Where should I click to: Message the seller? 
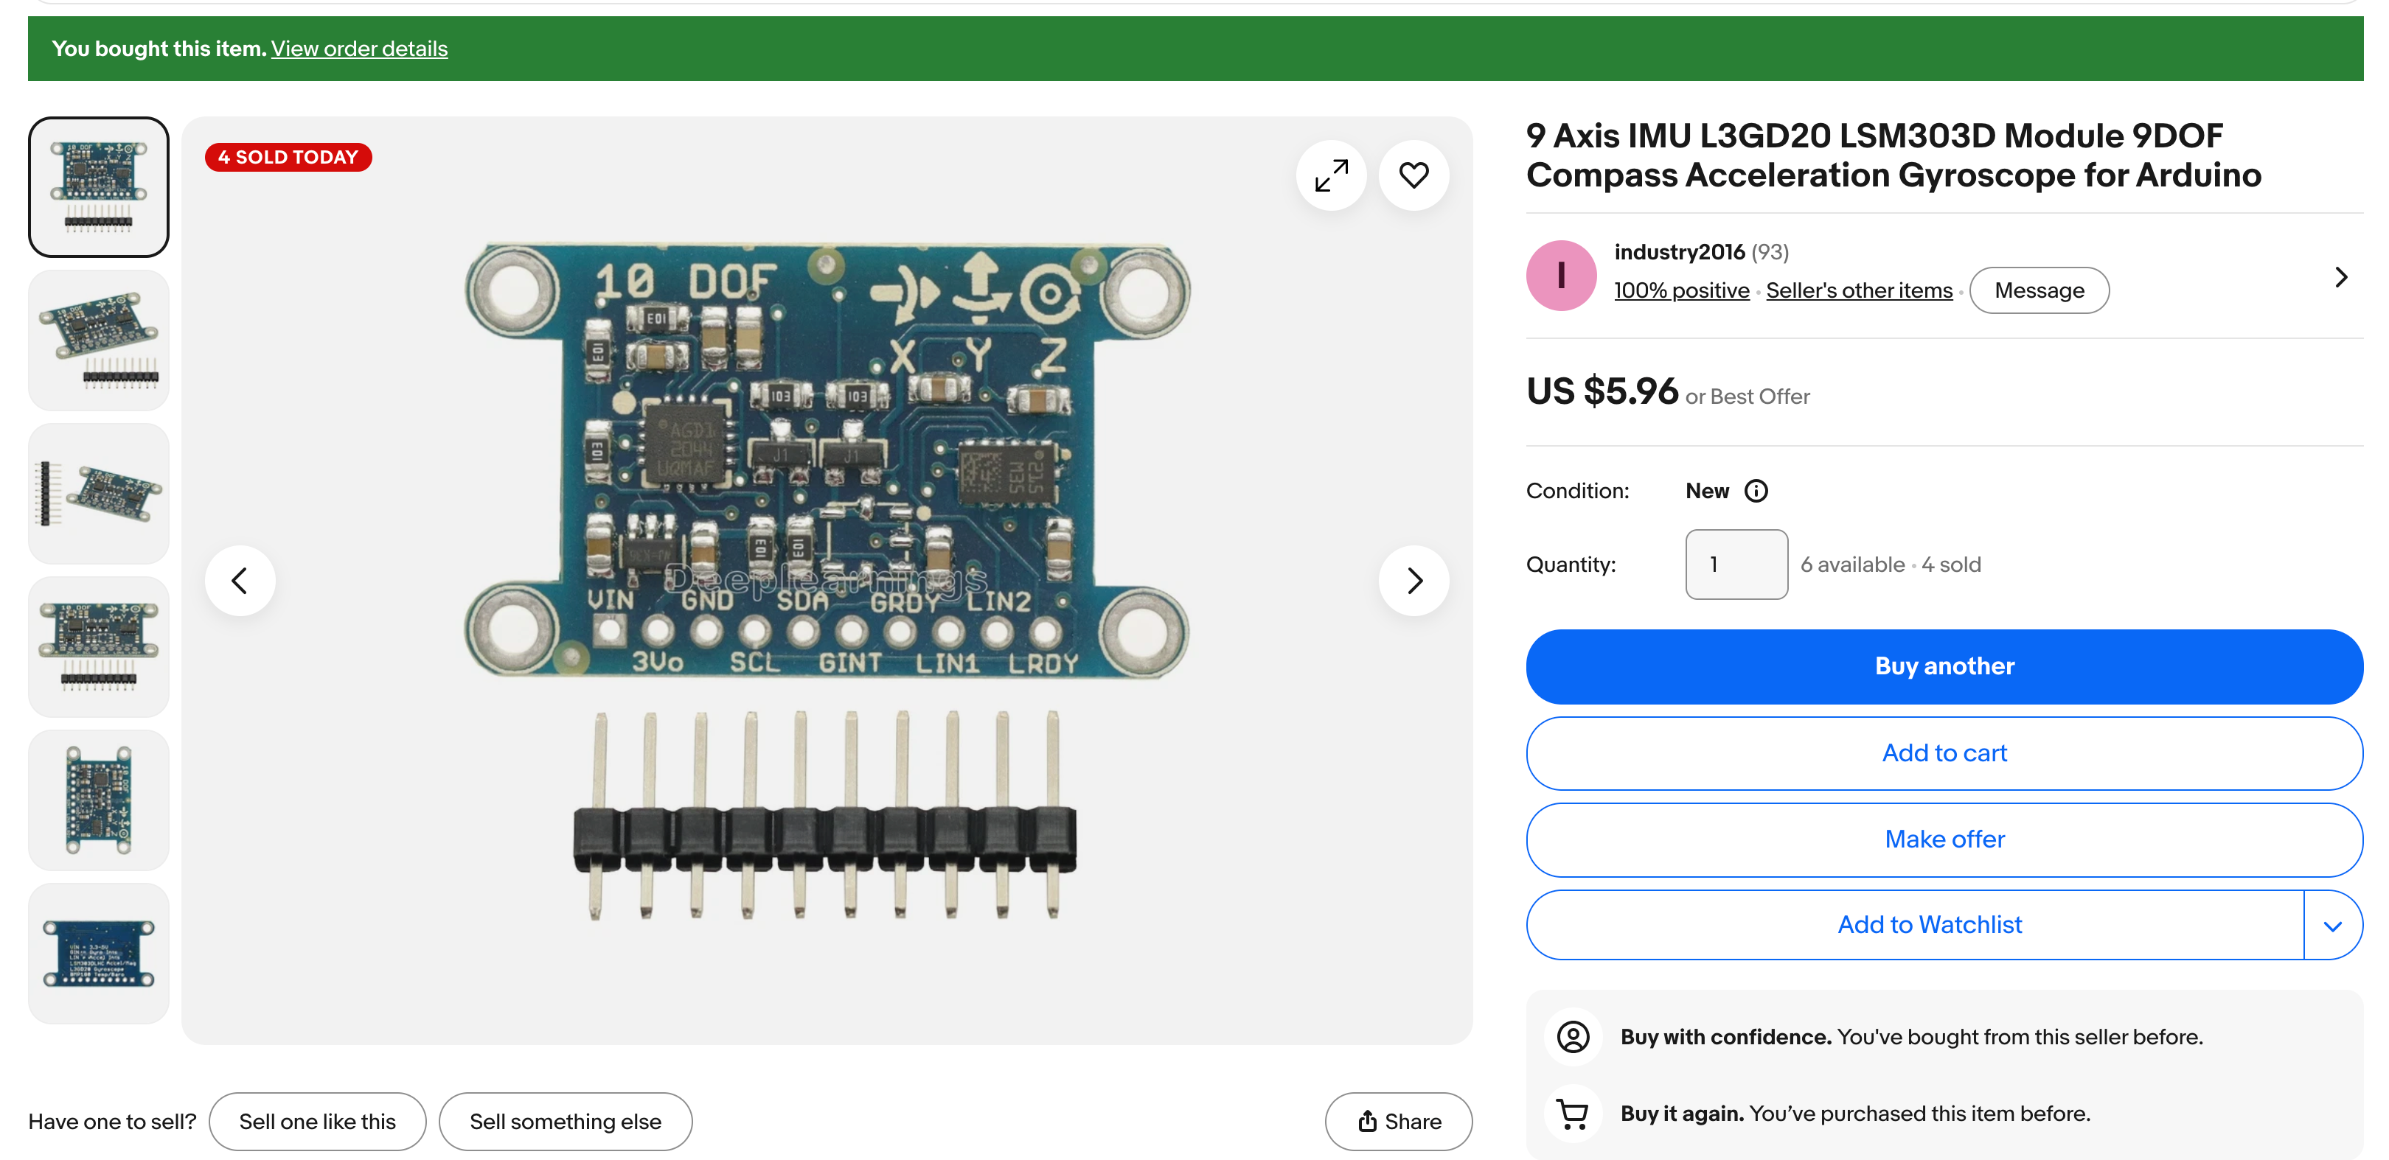(x=2039, y=290)
